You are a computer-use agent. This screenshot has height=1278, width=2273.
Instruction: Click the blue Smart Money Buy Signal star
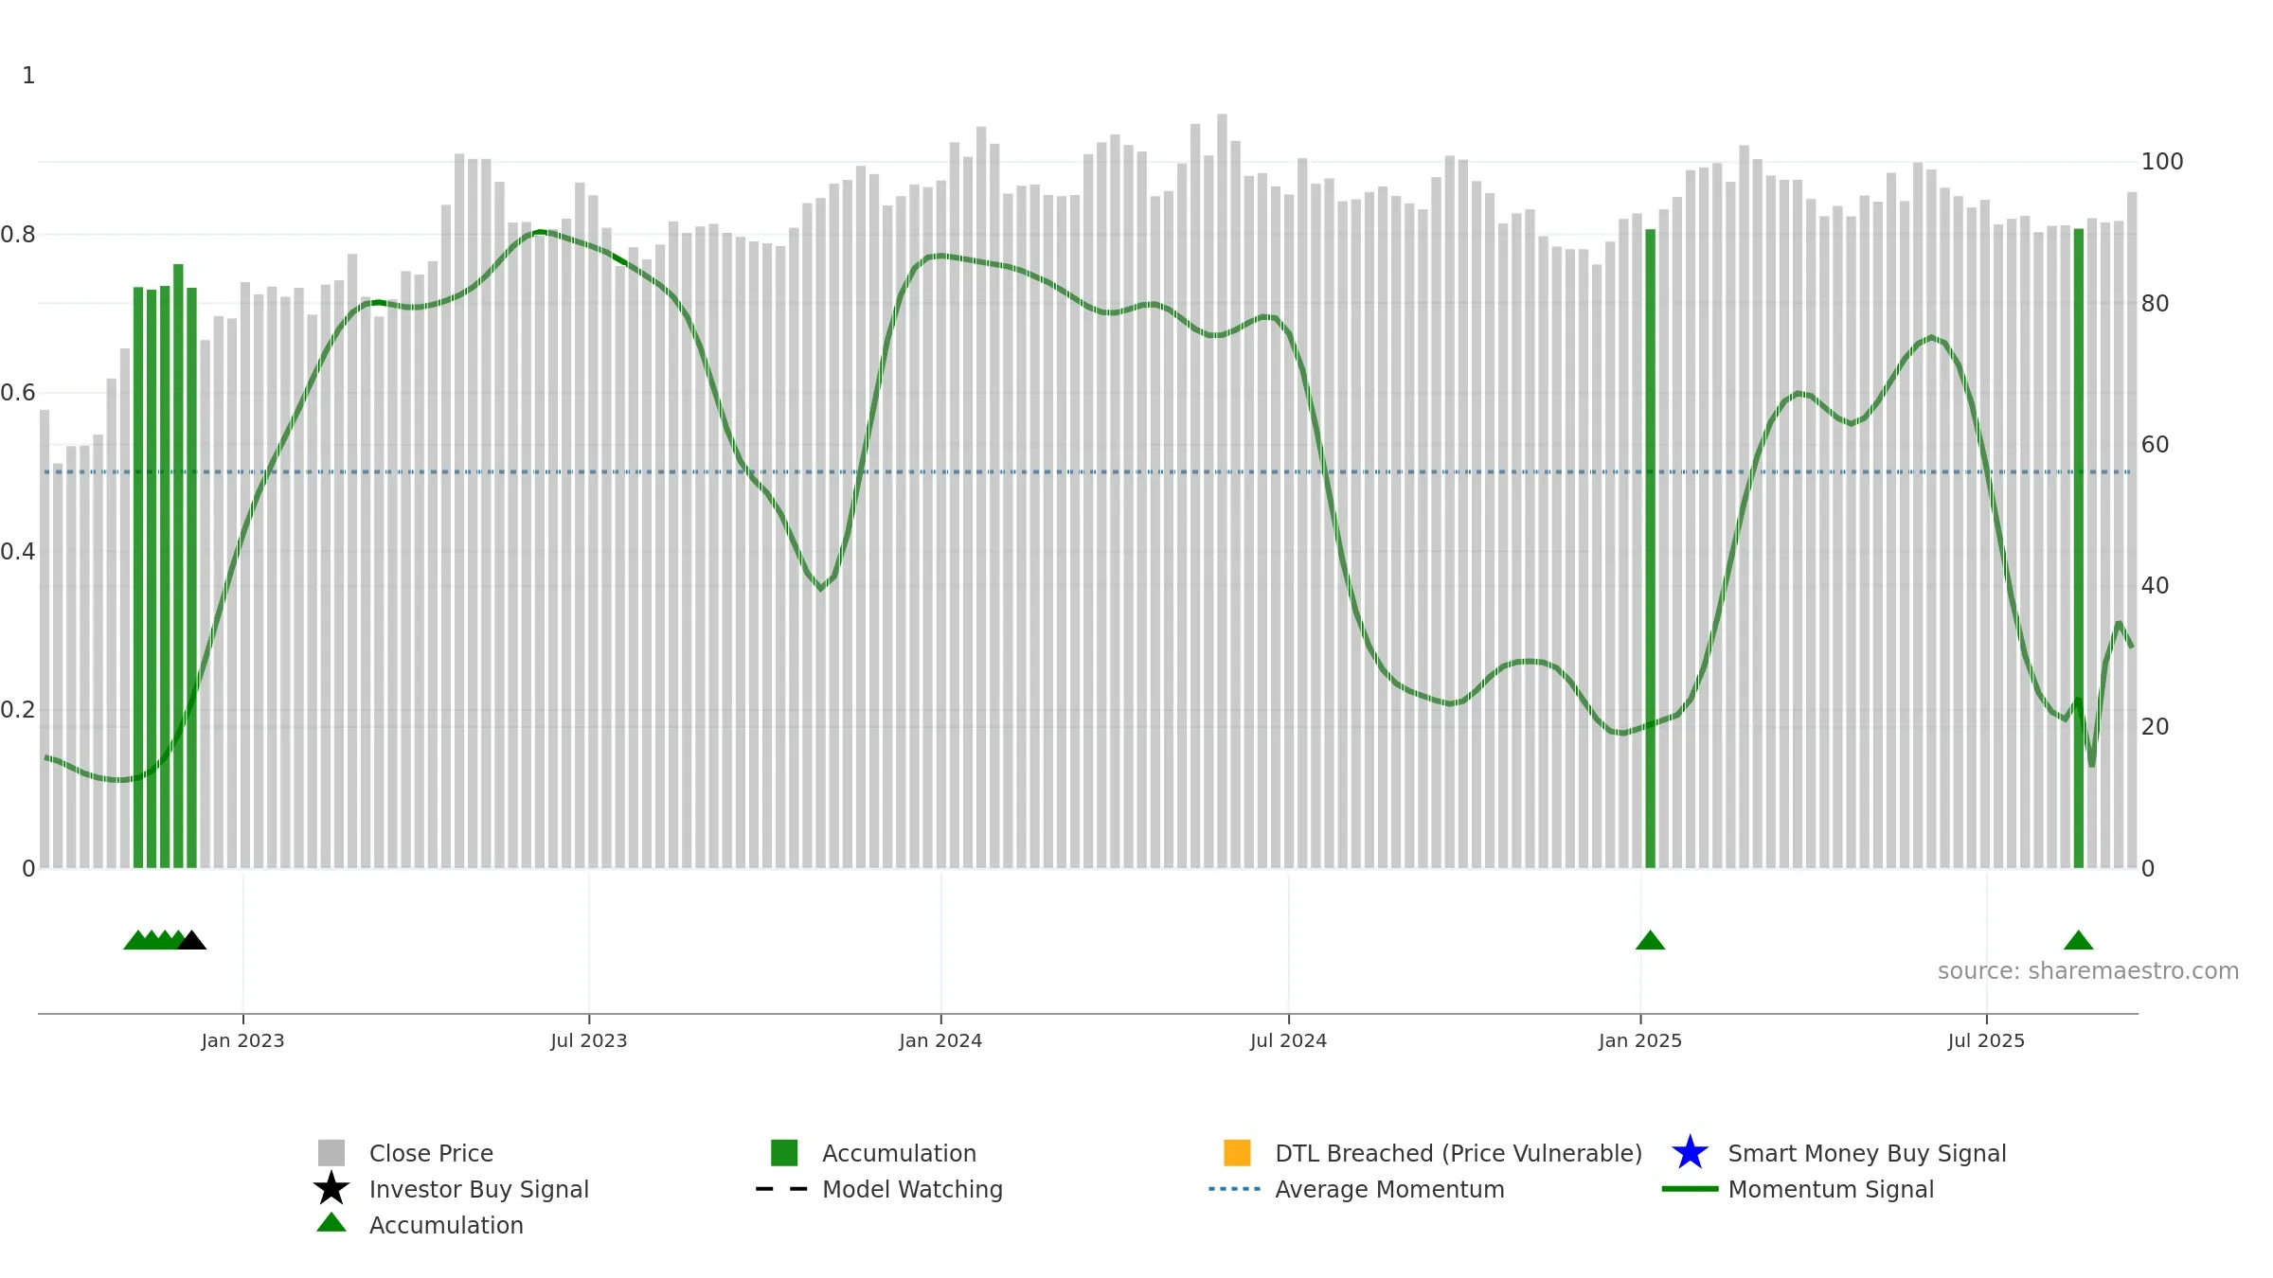pos(1690,1152)
